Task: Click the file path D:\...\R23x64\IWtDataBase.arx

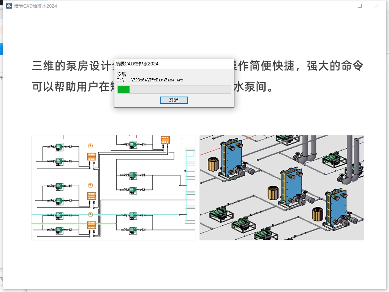Action: coord(150,80)
